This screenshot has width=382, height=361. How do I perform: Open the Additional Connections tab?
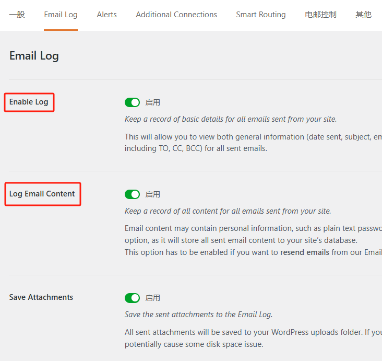(x=176, y=15)
